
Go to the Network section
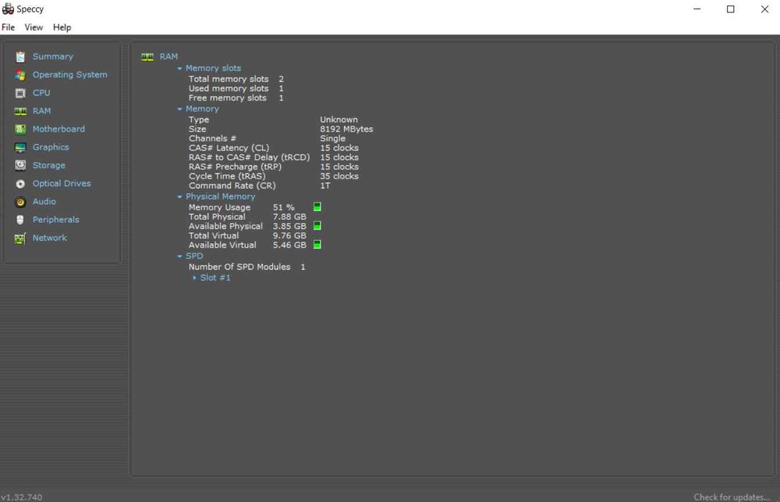50,238
